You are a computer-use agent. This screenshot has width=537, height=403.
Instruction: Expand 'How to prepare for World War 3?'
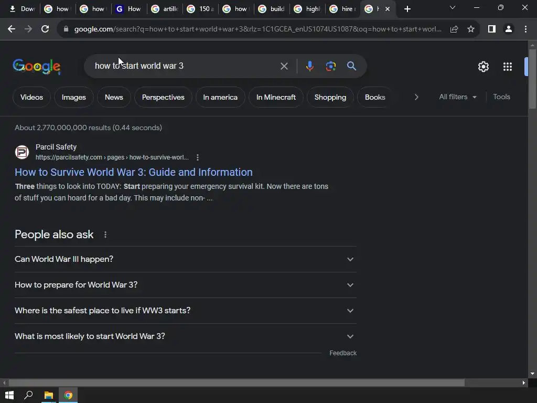point(186,285)
